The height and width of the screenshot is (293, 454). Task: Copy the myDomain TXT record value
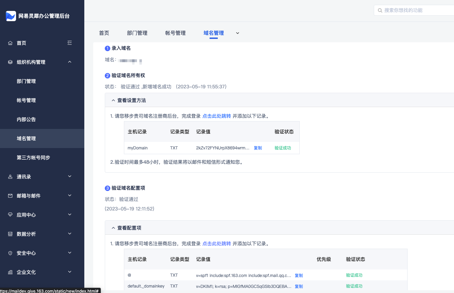[258, 148]
